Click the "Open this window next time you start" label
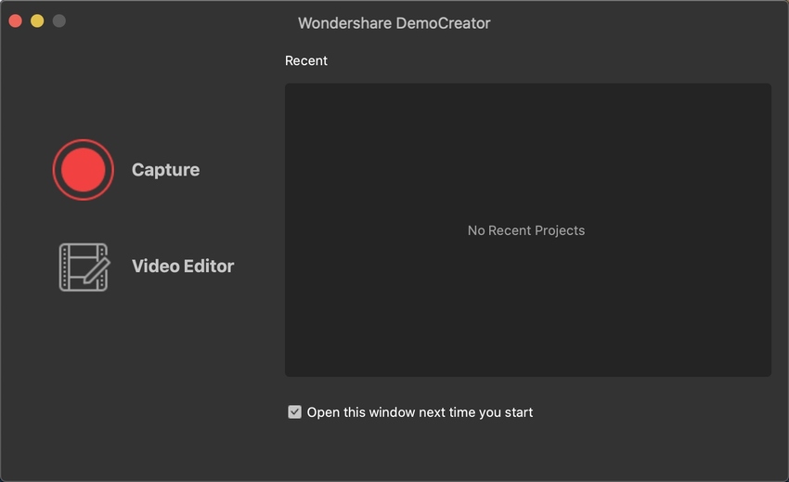 click(x=420, y=412)
